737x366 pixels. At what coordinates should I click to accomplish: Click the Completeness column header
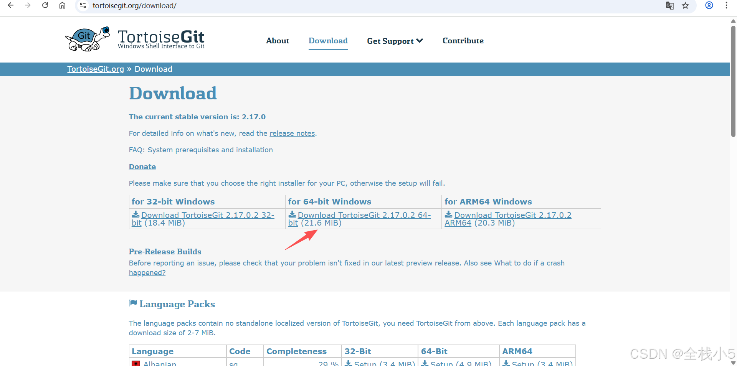pos(296,351)
